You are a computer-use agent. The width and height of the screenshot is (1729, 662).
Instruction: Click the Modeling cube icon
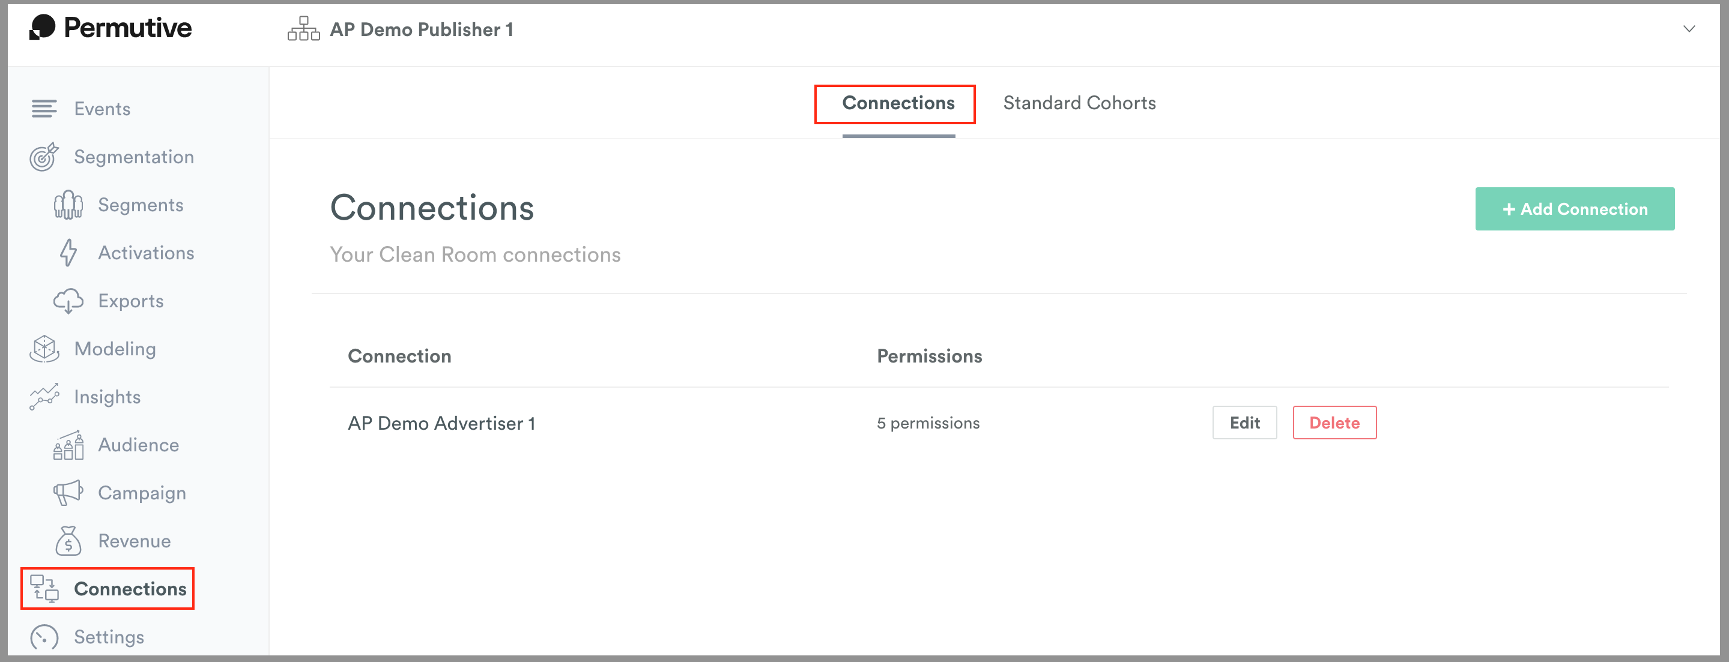coord(44,349)
